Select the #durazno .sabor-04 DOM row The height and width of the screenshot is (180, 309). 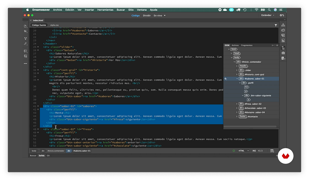point(251,112)
